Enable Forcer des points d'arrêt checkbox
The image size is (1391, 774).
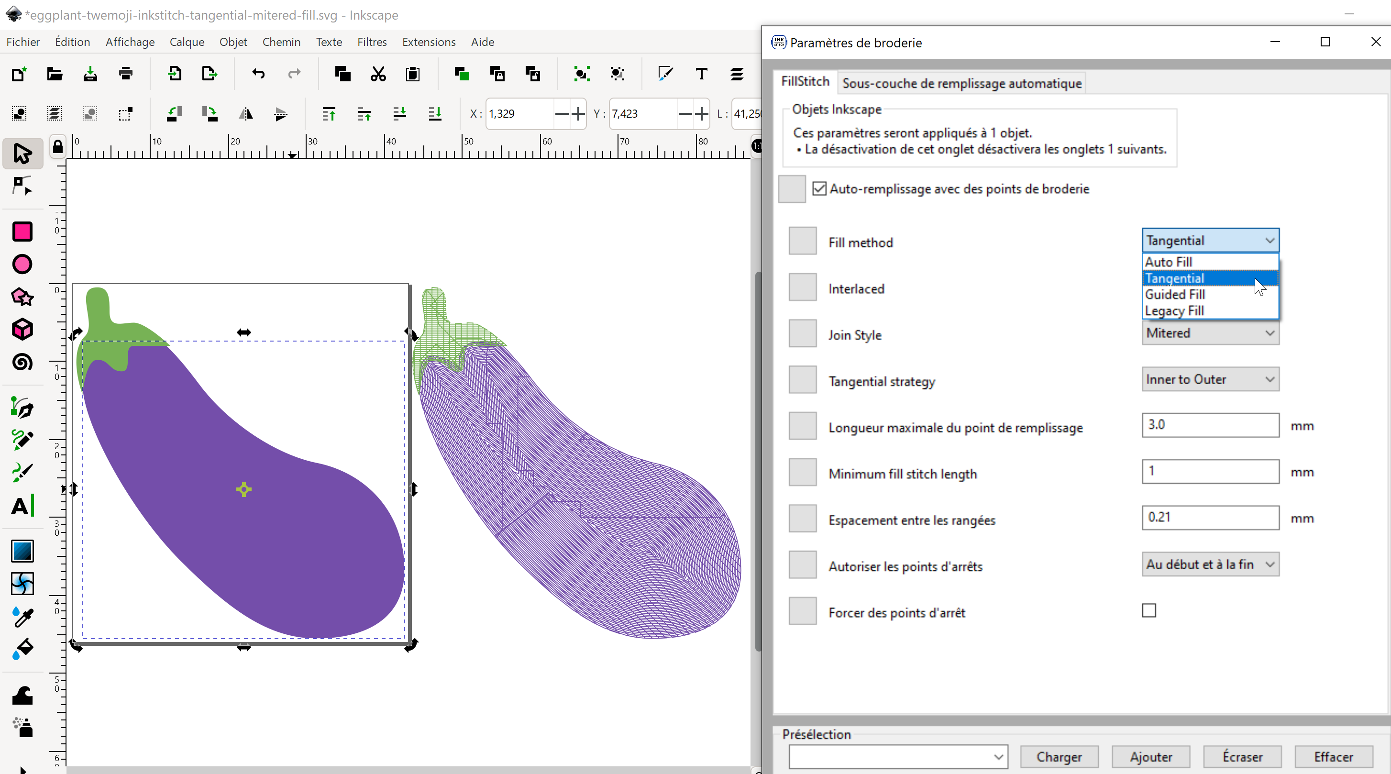tap(1148, 610)
